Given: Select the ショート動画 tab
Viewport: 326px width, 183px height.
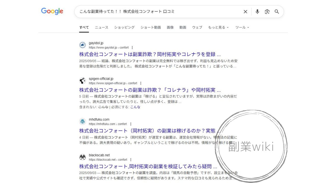Looking at the screenshot, I should coord(151,27).
